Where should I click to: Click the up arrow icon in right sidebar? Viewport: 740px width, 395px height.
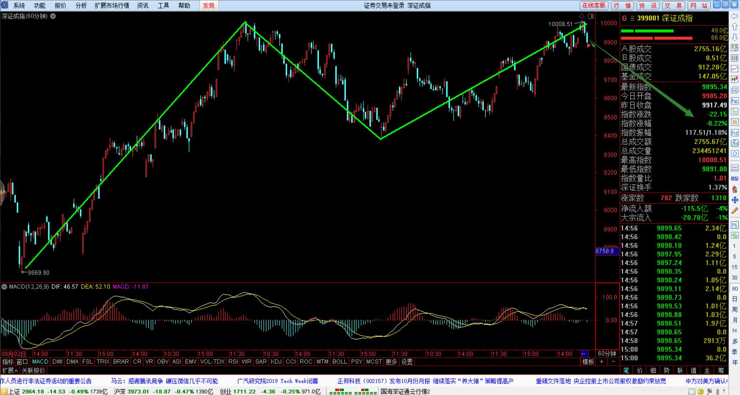[x=735, y=27]
